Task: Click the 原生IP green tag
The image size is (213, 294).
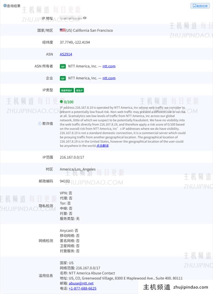Action: tap(79, 90)
